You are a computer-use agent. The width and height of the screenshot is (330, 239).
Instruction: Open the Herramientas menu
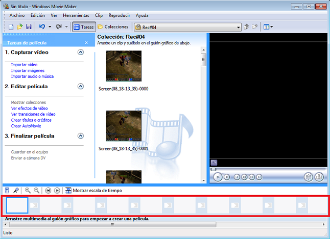tap(76, 15)
